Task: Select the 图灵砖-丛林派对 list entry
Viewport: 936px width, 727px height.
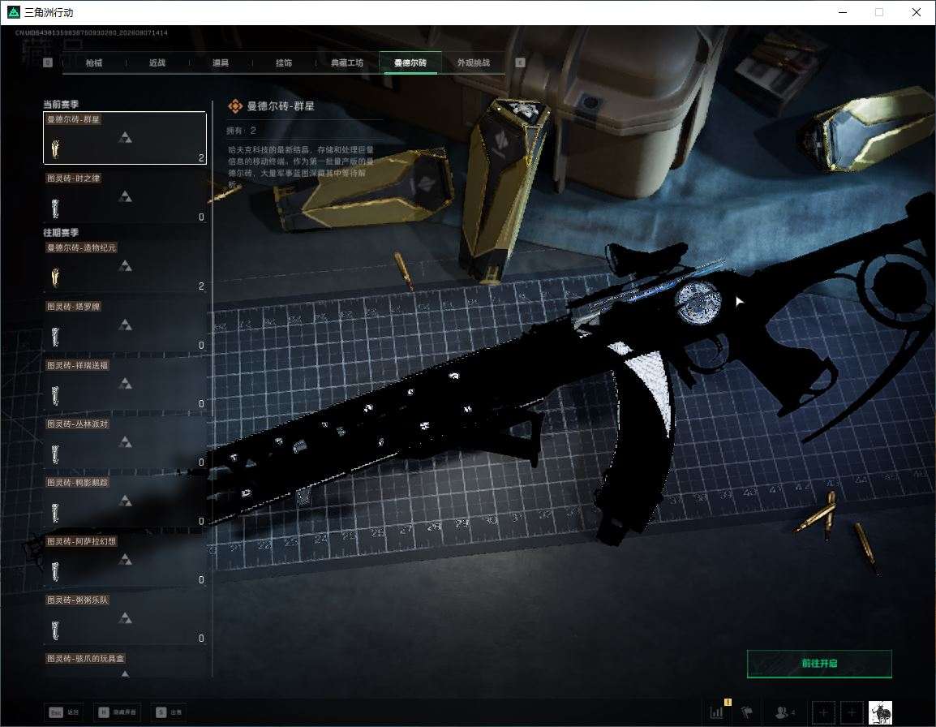Action: [125, 442]
